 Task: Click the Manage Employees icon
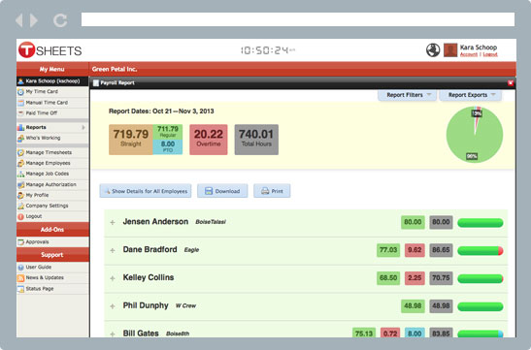(20, 163)
